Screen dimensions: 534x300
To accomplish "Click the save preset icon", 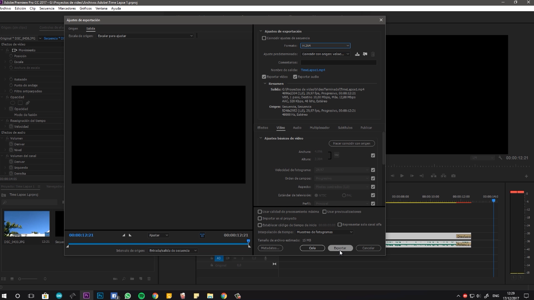I will [357, 54].
